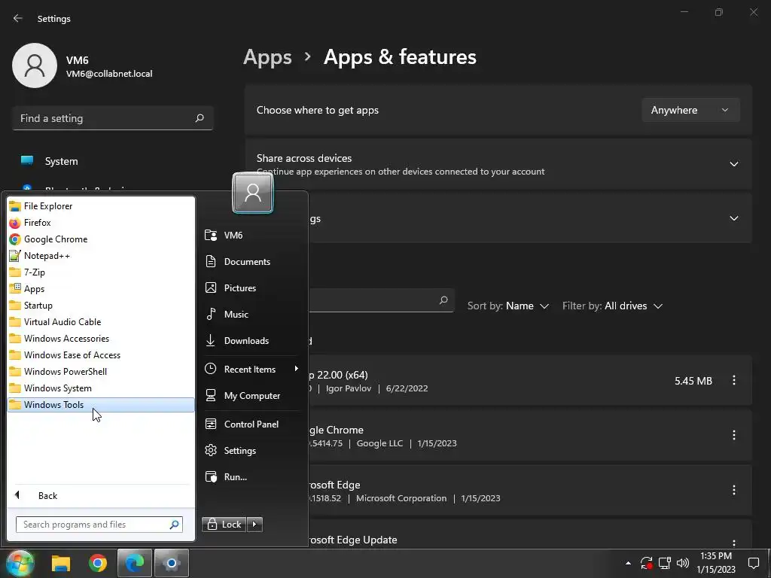Select the Windows Tools folder

pyautogui.click(x=101, y=404)
